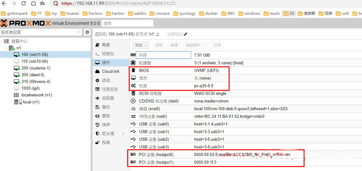Screen dimensions: 362x171
Task: Click pencil icon to edit tags
Action: (185, 34)
